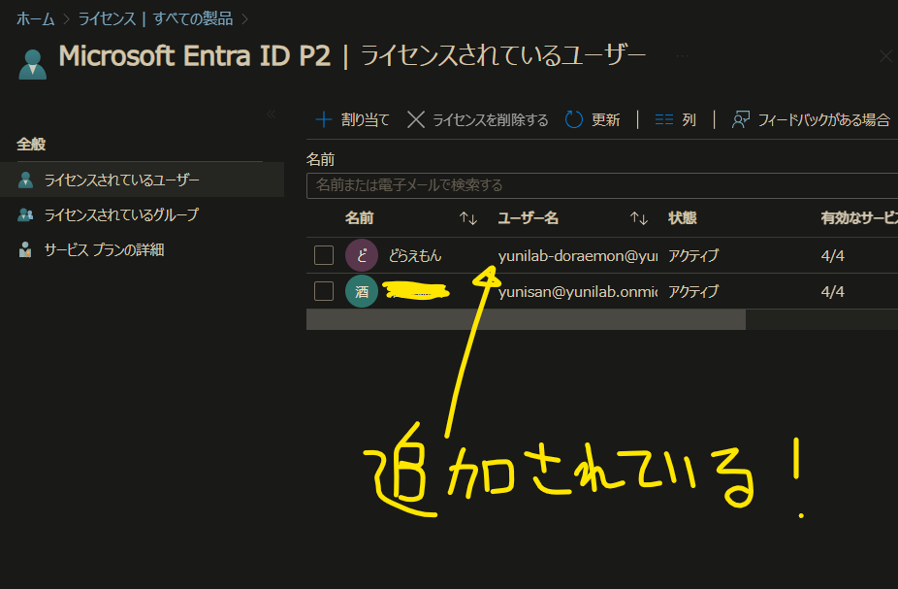
Task: Click the ライセンスされているグループ sidebar icon
Action: tap(23, 214)
